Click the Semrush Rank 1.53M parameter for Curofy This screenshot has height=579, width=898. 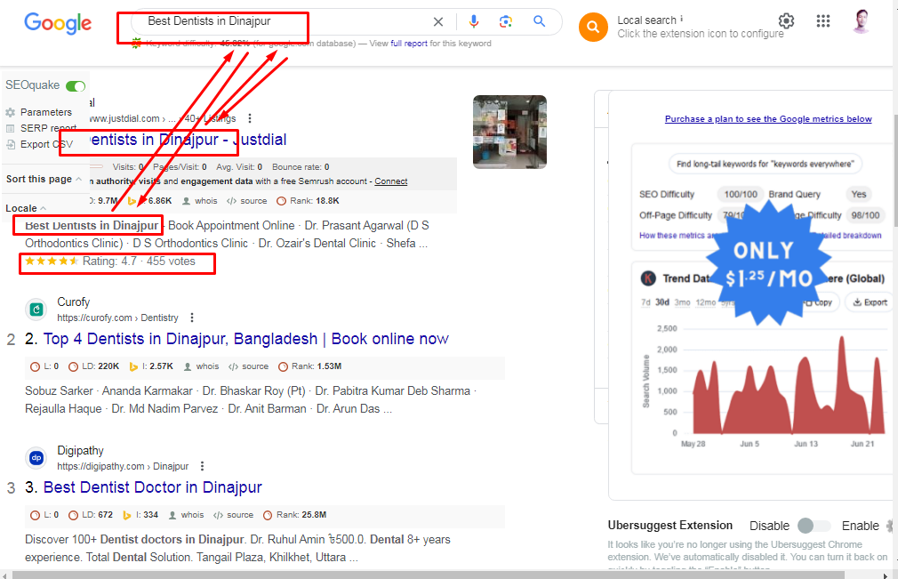pos(309,366)
